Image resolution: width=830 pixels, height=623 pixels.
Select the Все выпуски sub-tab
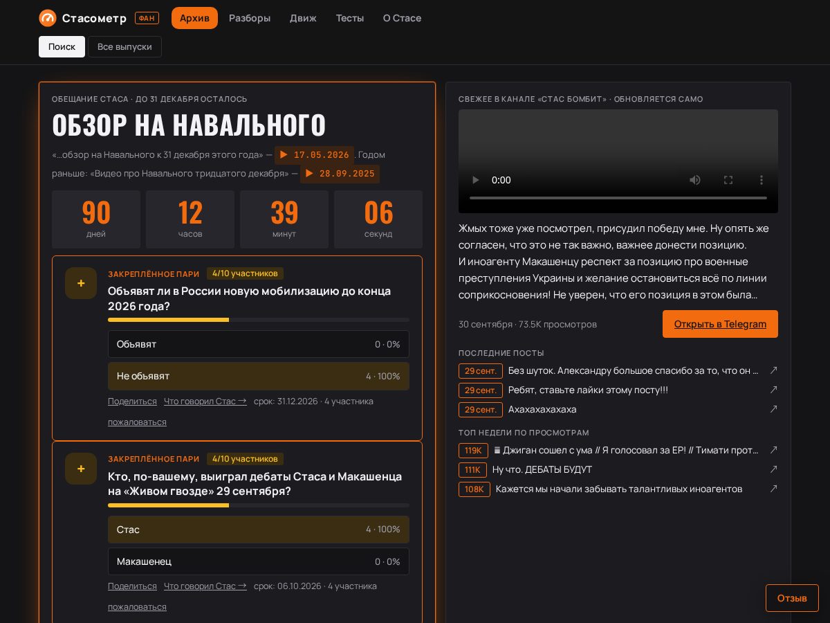[x=124, y=46]
